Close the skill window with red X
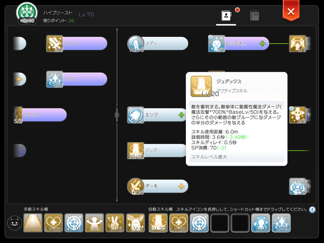This screenshot has height=243, width=324. 291,12
